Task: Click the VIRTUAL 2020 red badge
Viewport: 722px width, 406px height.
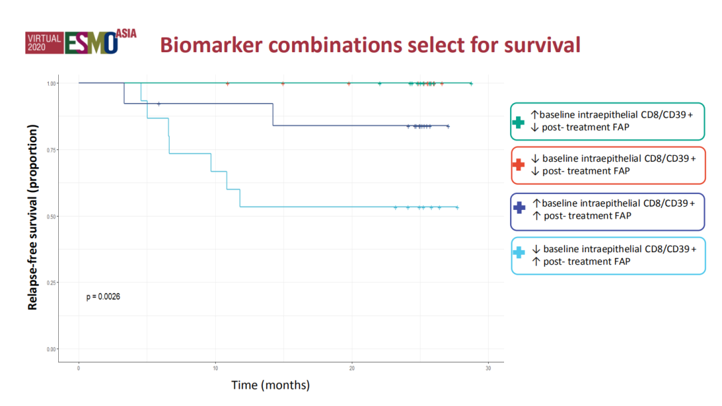Action: coord(44,43)
